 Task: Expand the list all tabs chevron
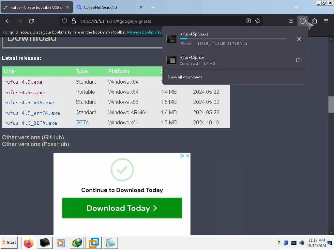(296, 7)
